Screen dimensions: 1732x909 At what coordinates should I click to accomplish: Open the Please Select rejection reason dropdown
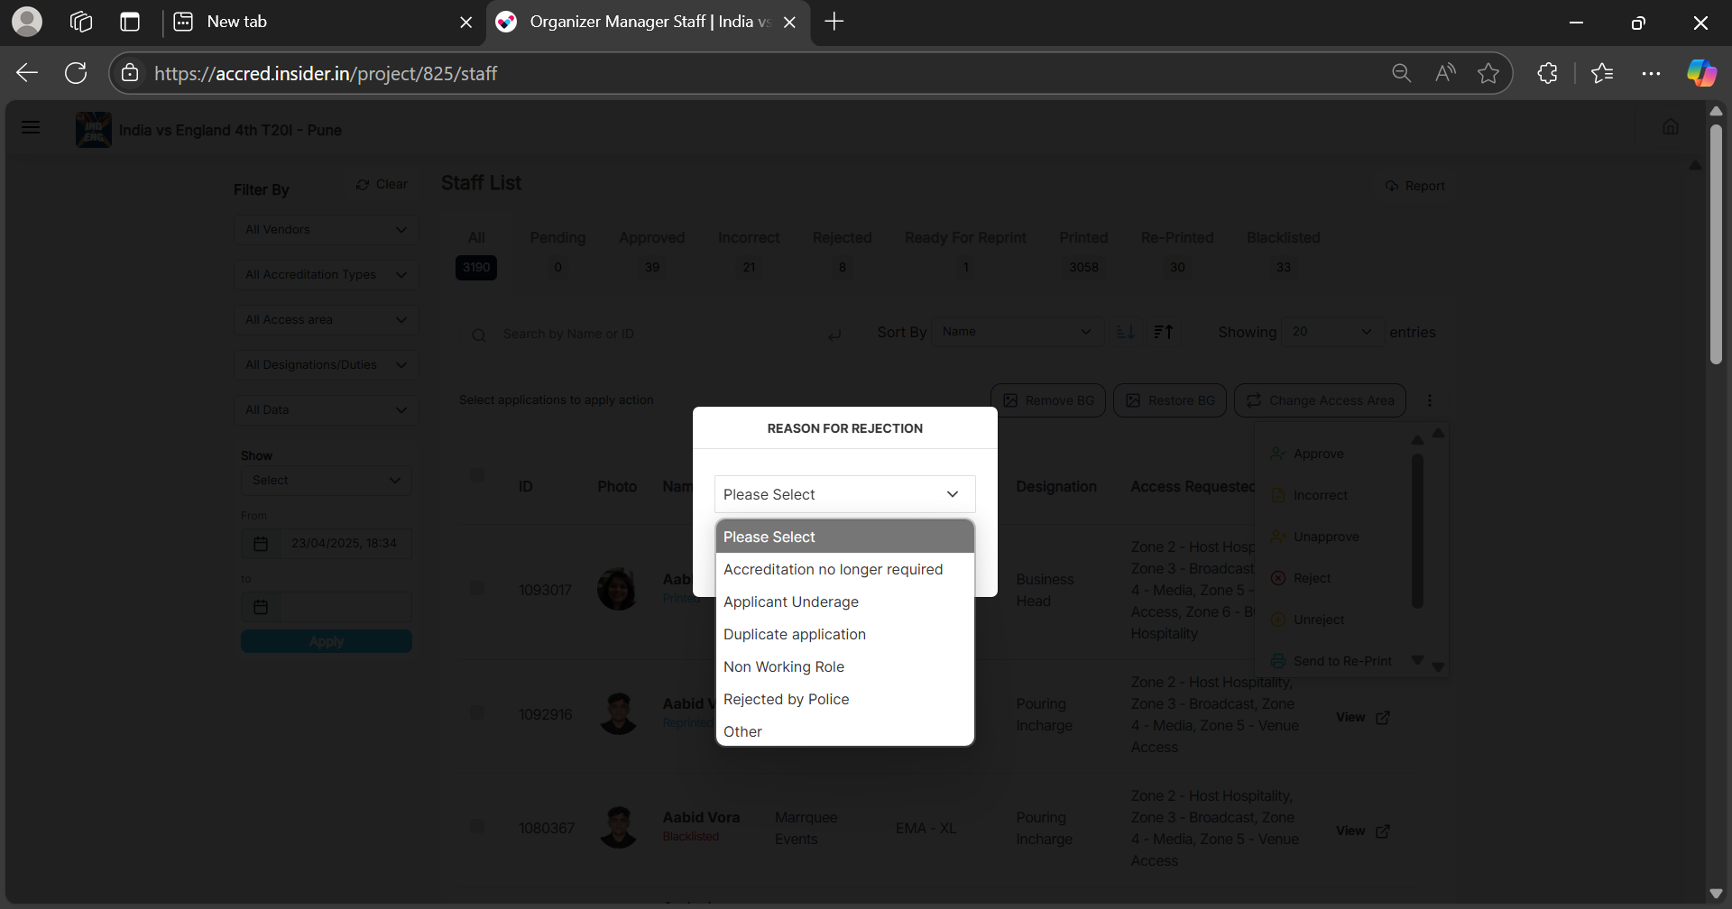(x=844, y=494)
